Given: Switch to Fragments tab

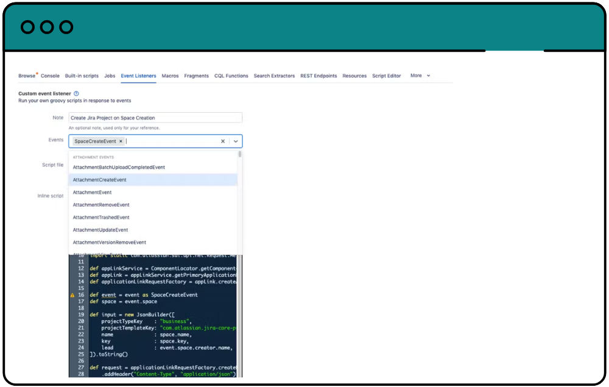Looking at the screenshot, I should click(x=196, y=76).
